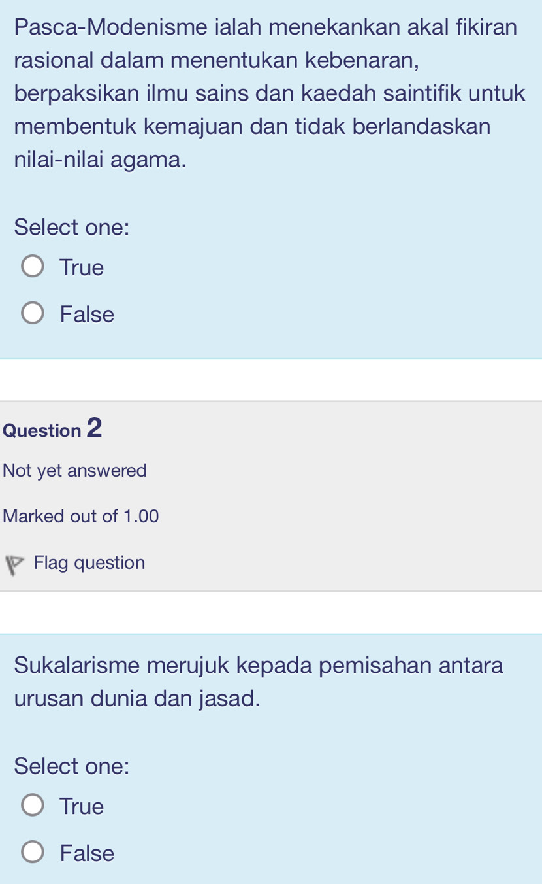
Task: Click the Not yet answered status
Action: [x=75, y=471]
